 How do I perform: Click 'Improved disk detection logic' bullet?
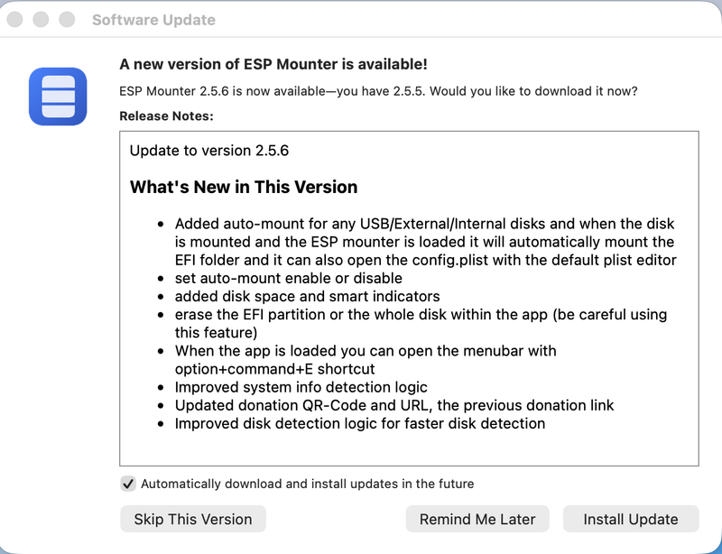359,423
